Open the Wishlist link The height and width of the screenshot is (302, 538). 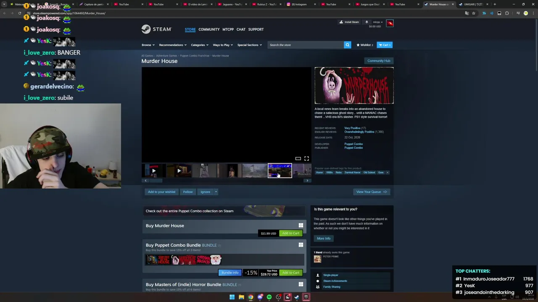pos(364,45)
